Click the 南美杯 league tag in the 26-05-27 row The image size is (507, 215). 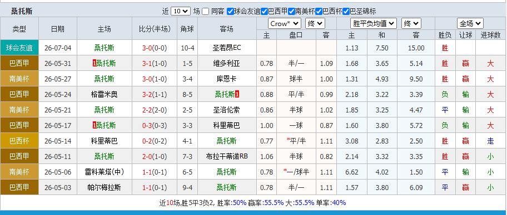click(x=19, y=79)
